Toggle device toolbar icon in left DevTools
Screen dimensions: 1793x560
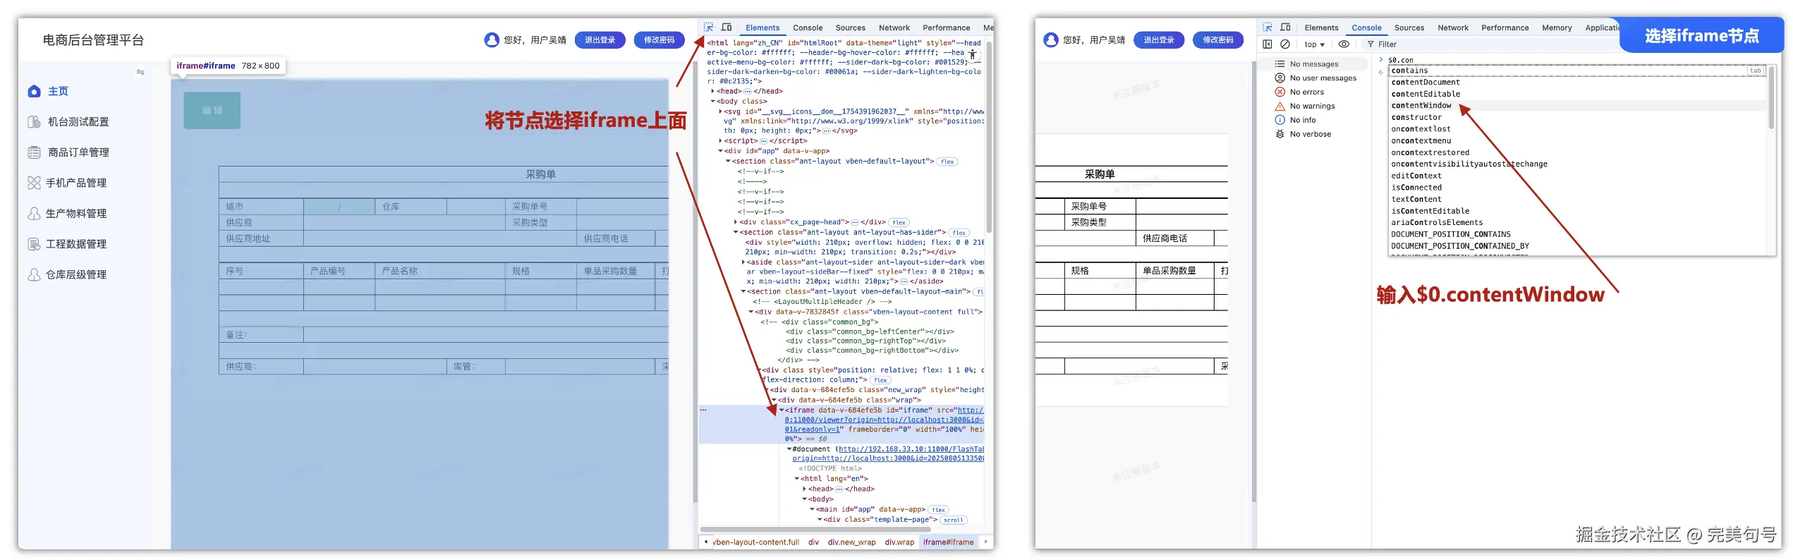pos(727,28)
